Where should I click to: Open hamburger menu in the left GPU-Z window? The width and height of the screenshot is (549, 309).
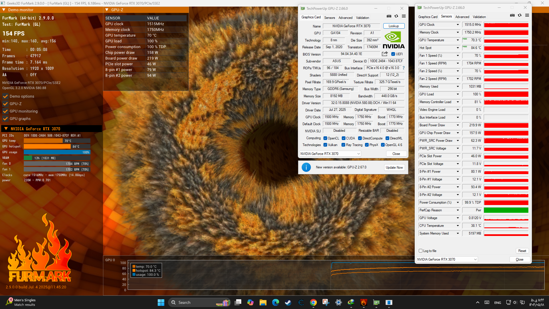tap(404, 16)
